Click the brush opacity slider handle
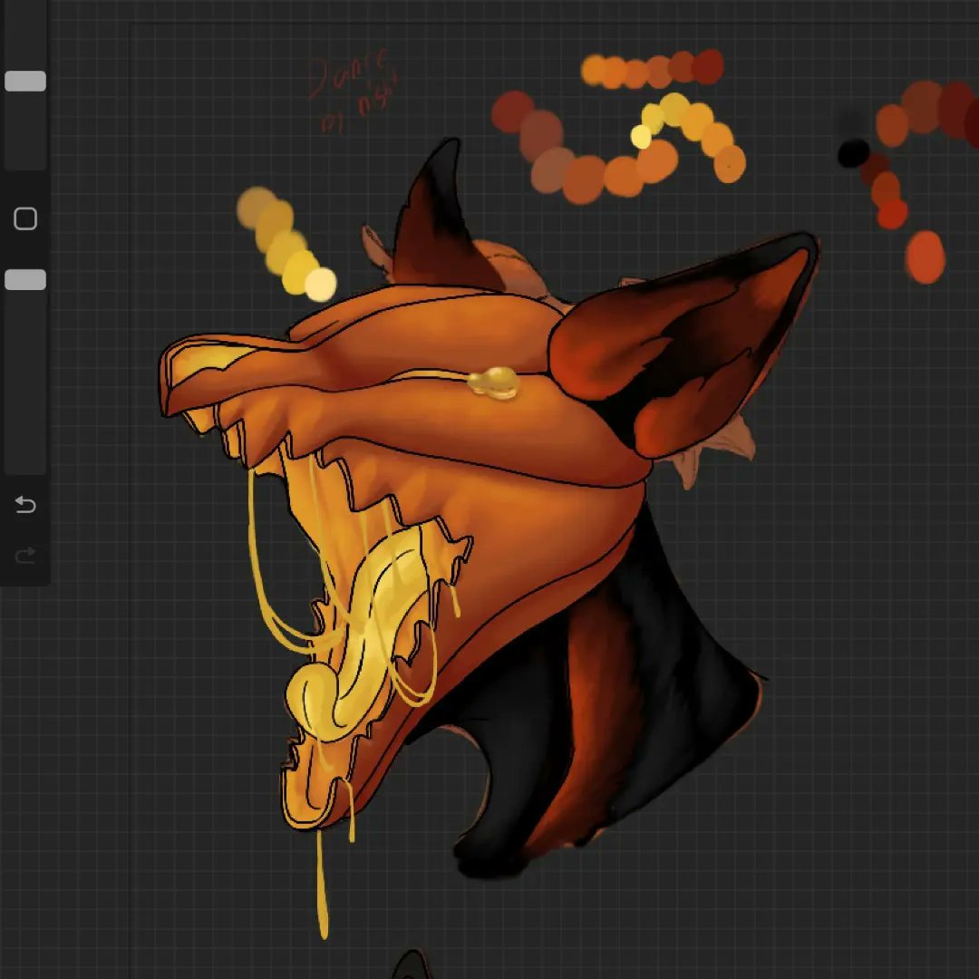 pos(25,280)
